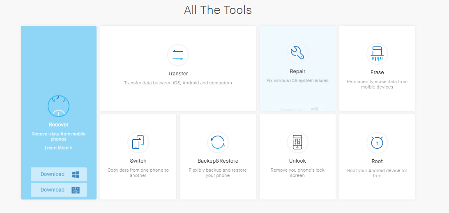Image resolution: width=449 pixels, height=213 pixels.
Task: Click the Recover gauge icon
Action: point(58,106)
